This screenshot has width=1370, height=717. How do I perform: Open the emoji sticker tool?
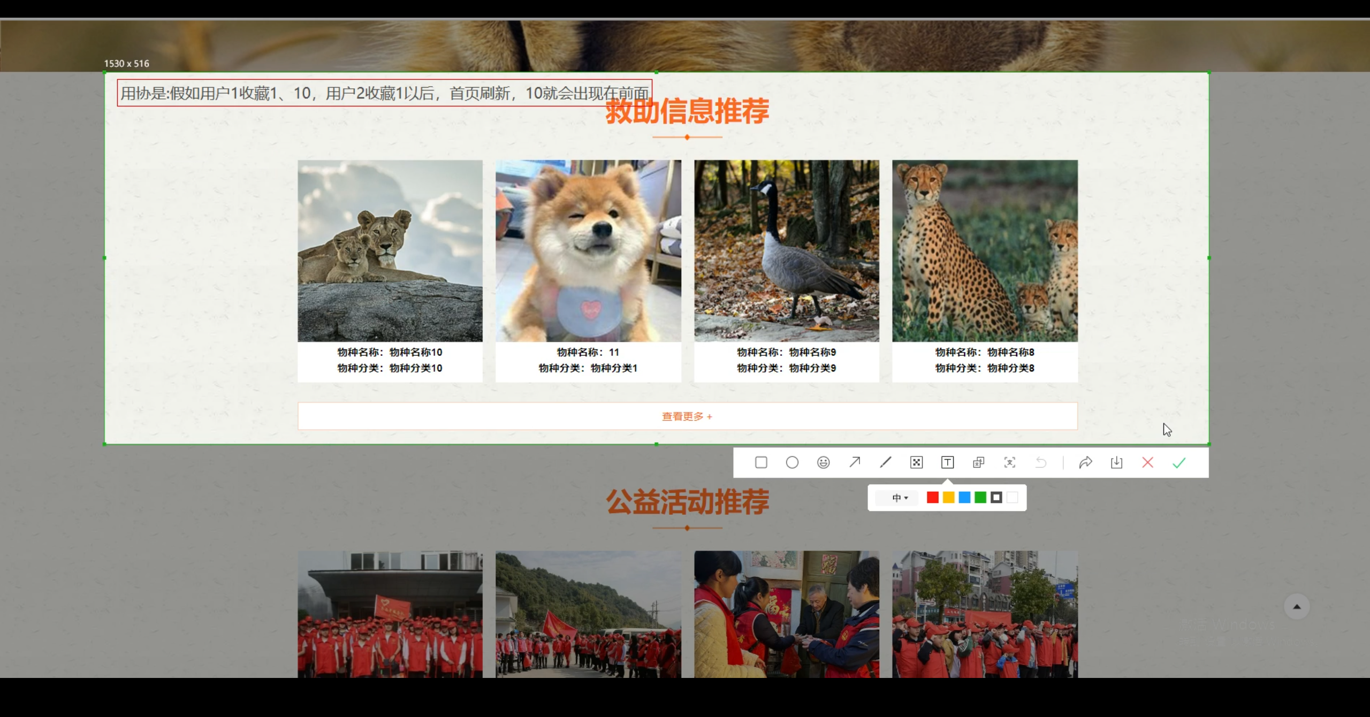pyautogui.click(x=823, y=462)
